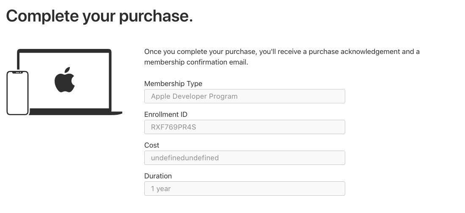The image size is (465, 213).
Task: Click the membership confirmation email text line
Action: click(x=196, y=62)
